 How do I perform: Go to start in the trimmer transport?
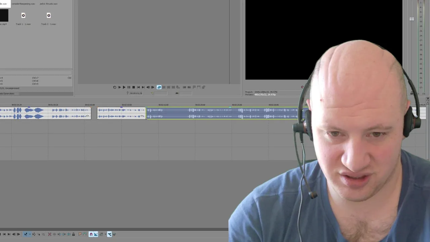pyautogui.click(x=138, y=87)
